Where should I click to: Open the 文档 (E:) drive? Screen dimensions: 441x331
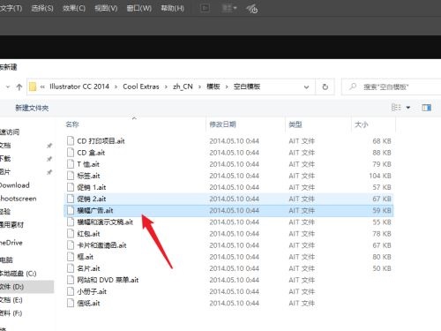click(11, 300)
